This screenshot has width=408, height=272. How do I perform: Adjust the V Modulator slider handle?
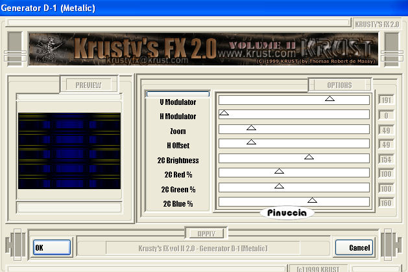(330, 98)
